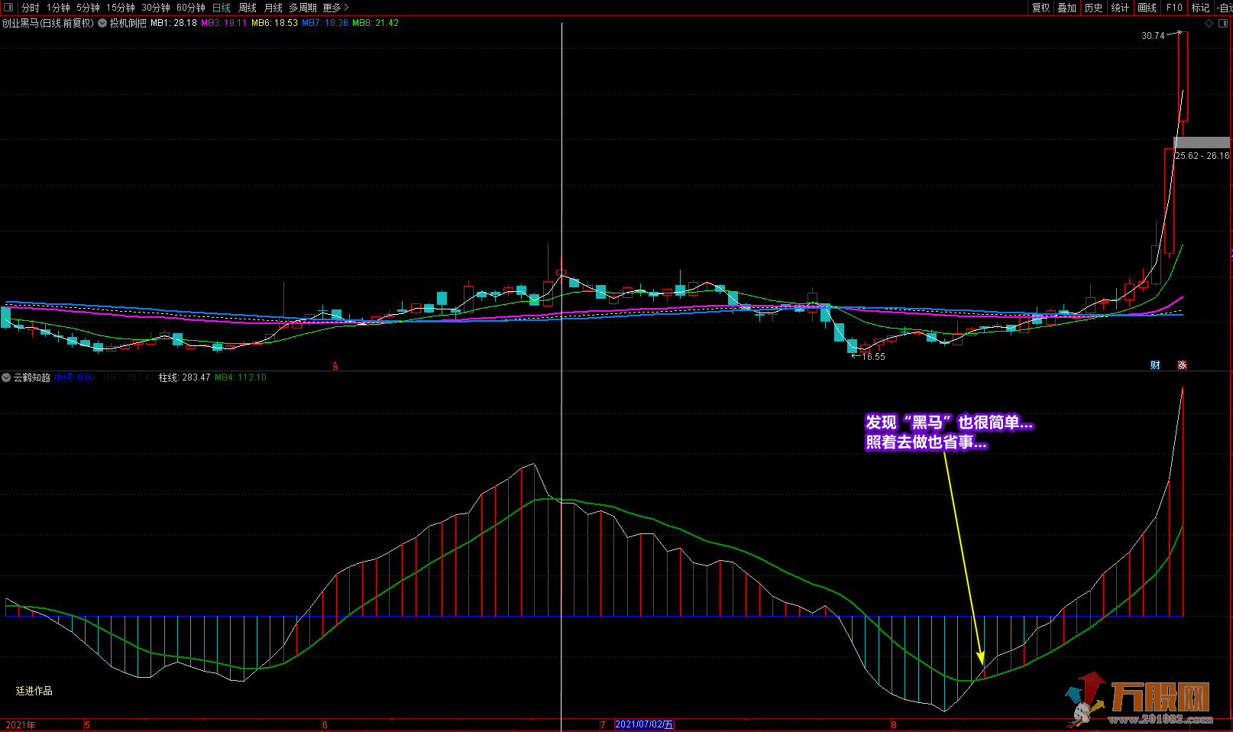Open 历史 history button
The height and width of the screenshot is (732, 1233).
(1093, 8)
